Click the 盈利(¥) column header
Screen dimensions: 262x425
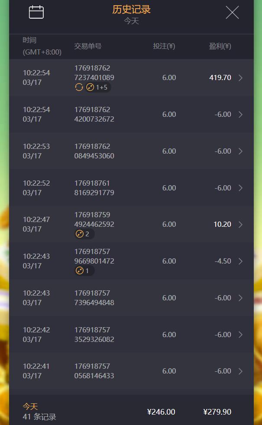(220, 46)
